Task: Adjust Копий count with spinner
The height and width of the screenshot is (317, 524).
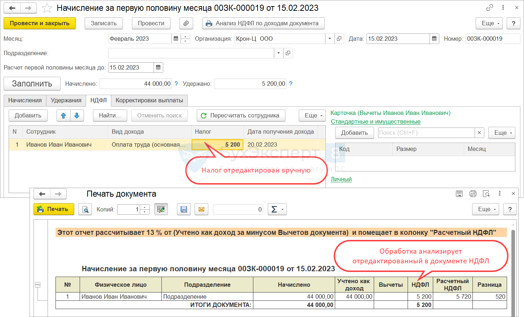Action: [x=145, y=209]
